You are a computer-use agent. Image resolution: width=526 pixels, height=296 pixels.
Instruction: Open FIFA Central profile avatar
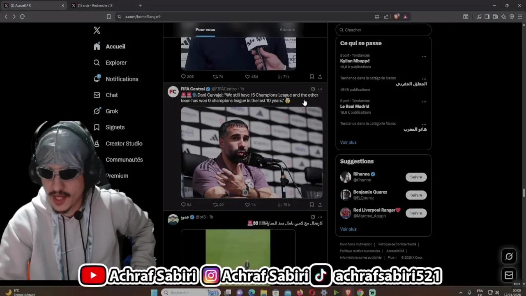[x=173, y=92]
